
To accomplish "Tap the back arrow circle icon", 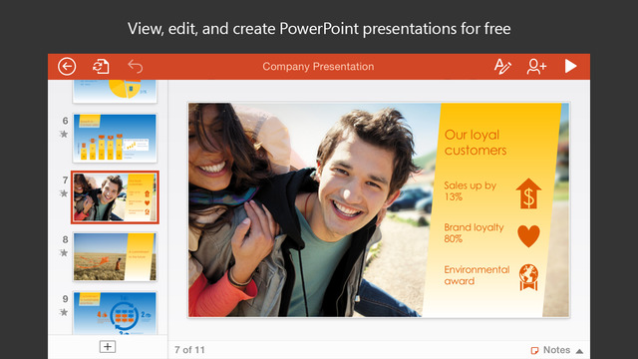I will click(67, 67).
